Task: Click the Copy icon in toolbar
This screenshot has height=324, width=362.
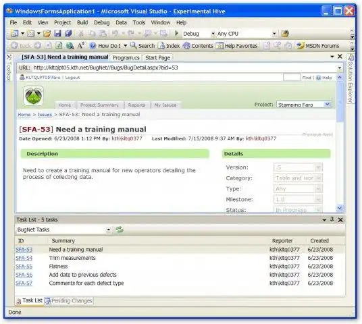Action: pyautogui.click(x=92, y=34)
